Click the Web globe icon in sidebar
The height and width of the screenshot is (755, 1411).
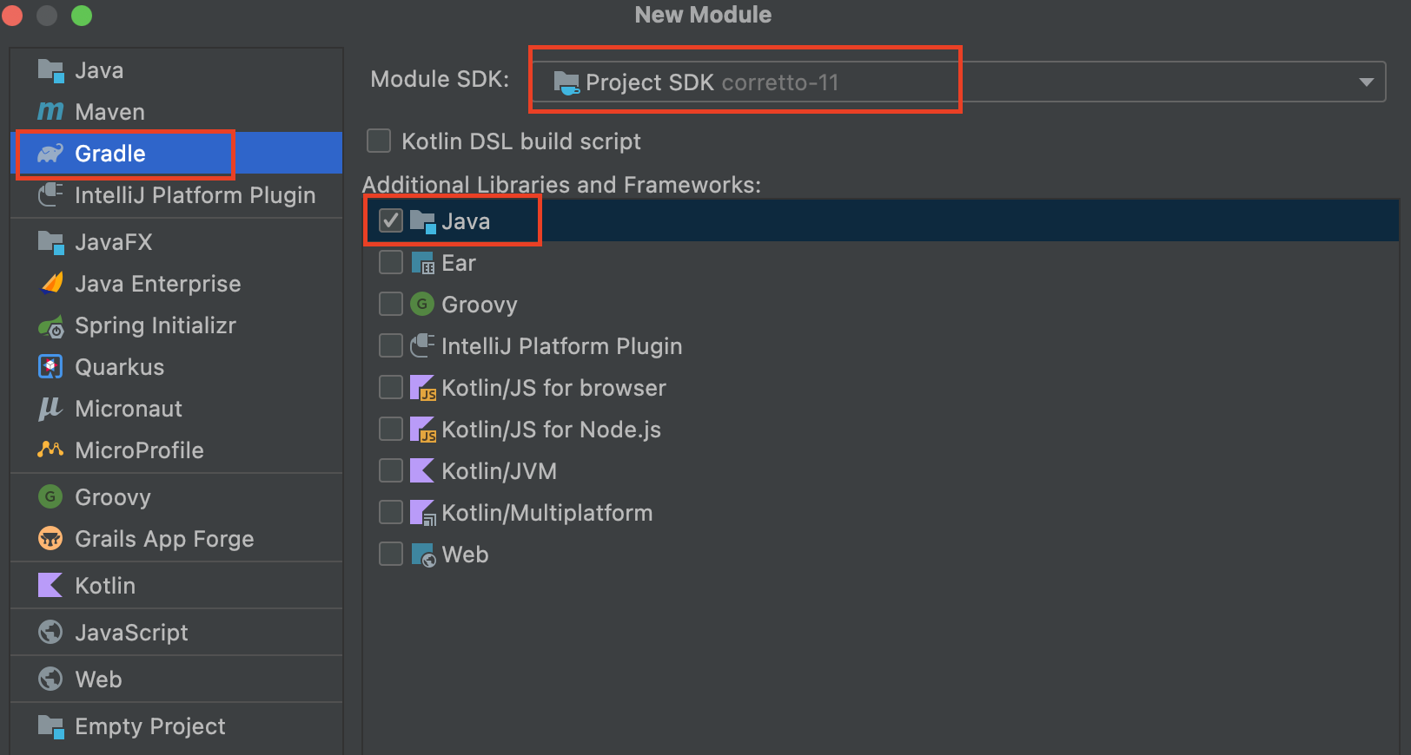click(50, 679)
